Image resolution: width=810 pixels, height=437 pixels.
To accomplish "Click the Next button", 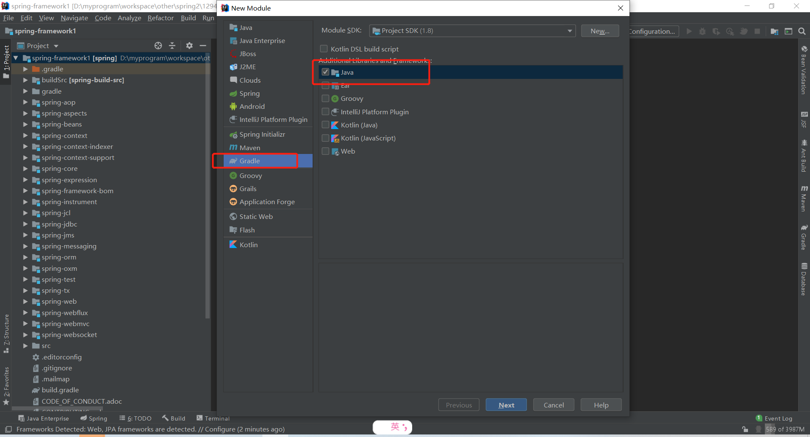I will tap(506, 405).
